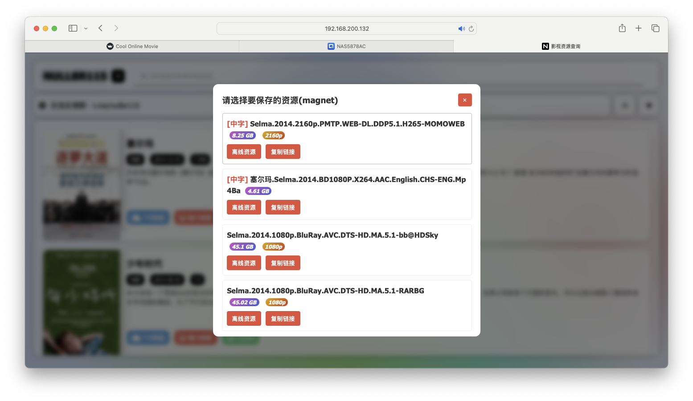This screenshot has width=693, height=401.
Task: Click the address bar showing 192.168.200.132
Action: pos(346,28)
